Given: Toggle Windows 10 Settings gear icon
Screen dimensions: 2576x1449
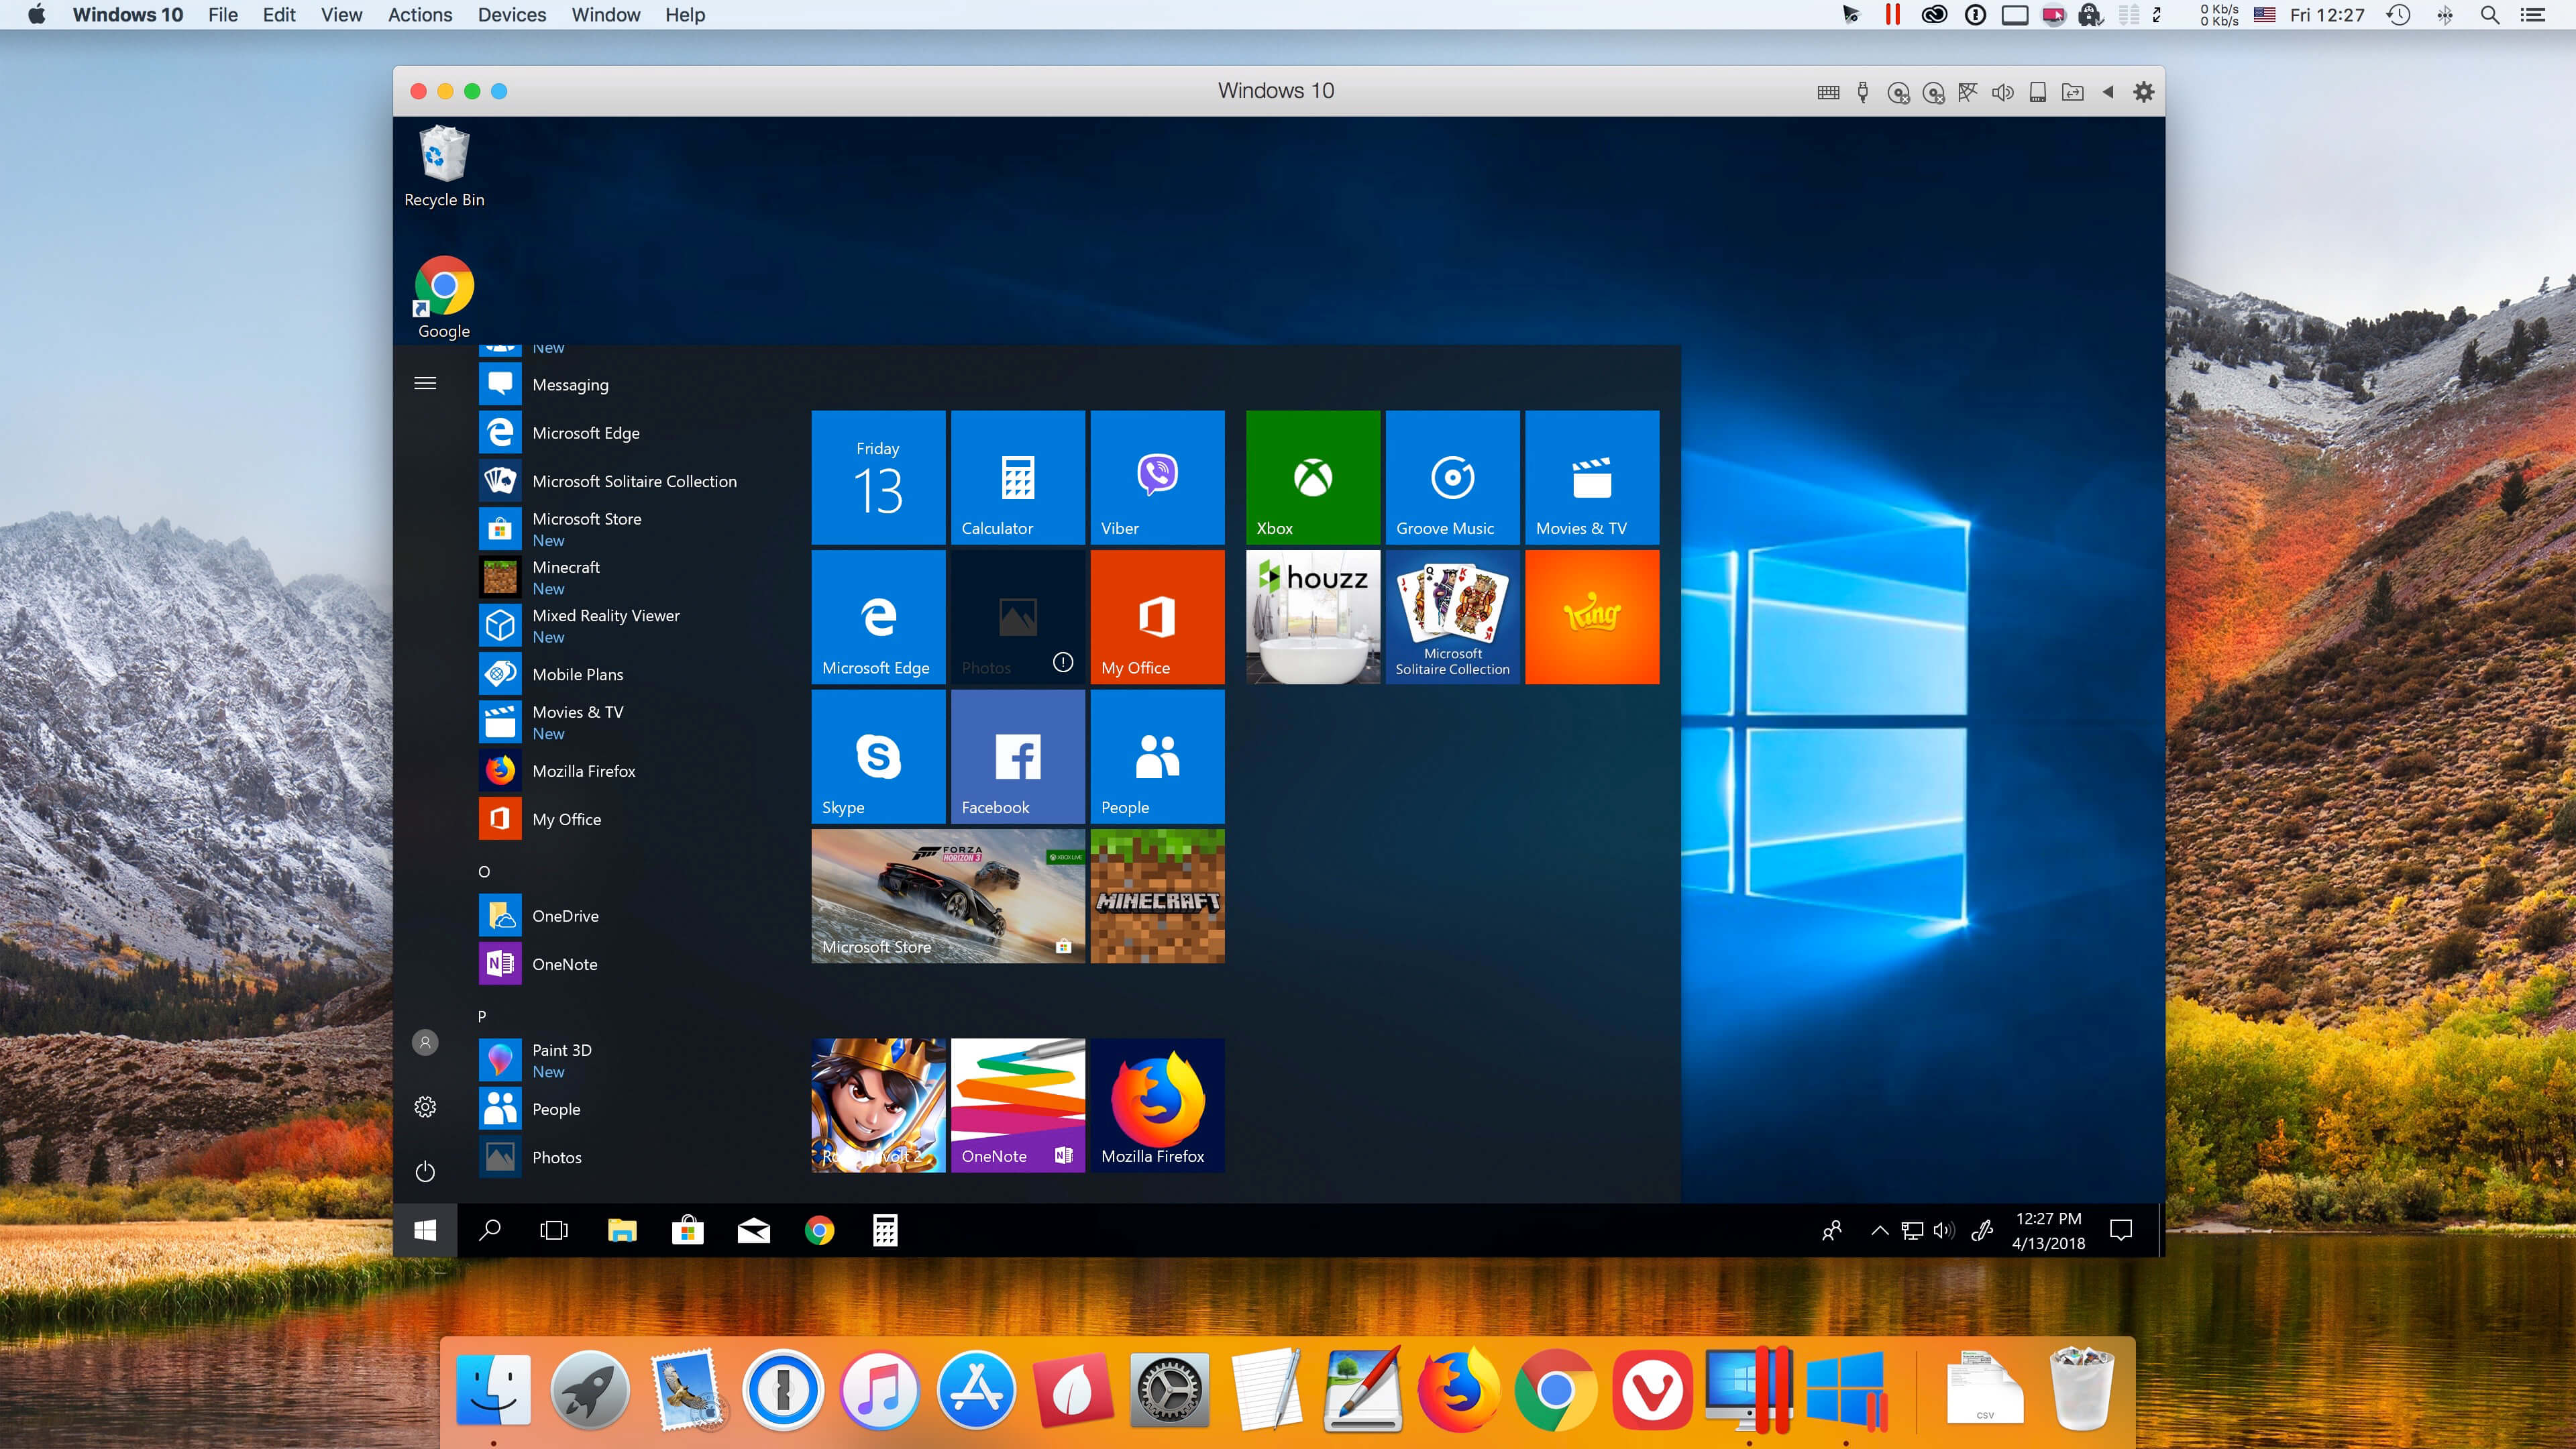Looking at the screenshot, I should (425, 1106).
